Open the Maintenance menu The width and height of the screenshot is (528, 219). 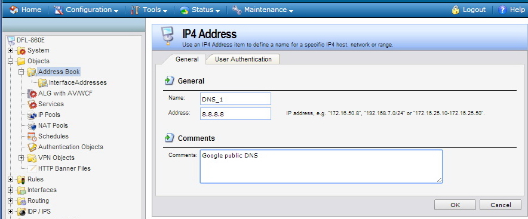[263, 10]
